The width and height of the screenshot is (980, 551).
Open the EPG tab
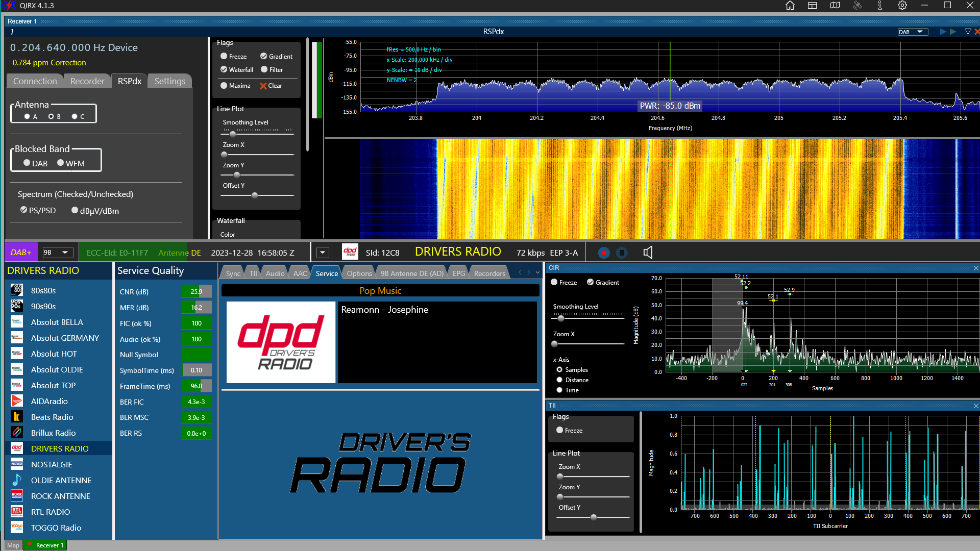point(459,273)
